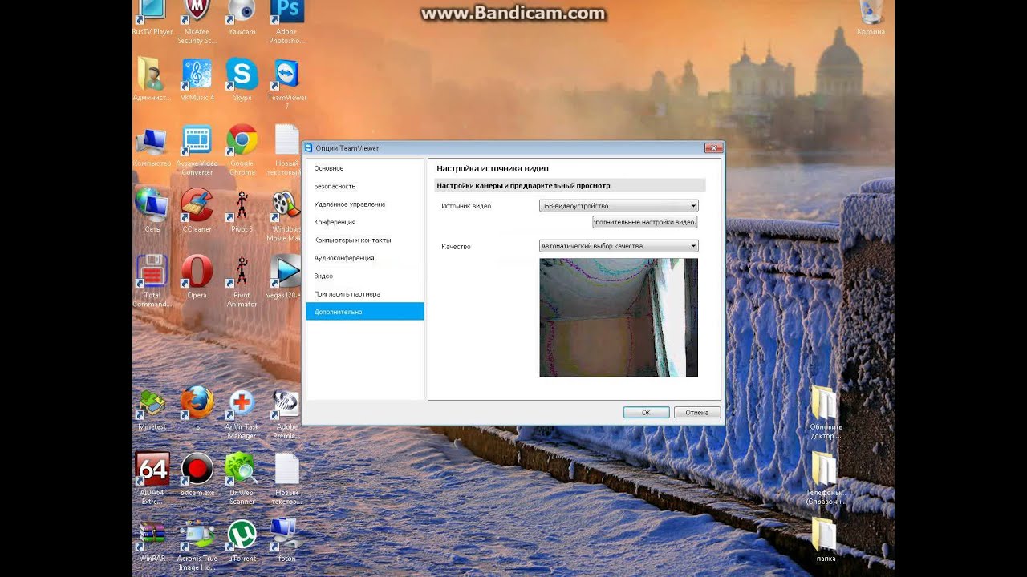Open bdcam.exe desktop shortcut
Viewport: 1027px width, 577px height.
click(197, 474)
